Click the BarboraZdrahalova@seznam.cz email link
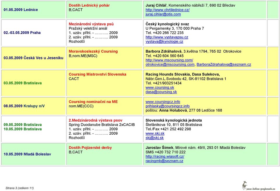Image resolution: width=280 pixels, height=191 pixels. tap(224, 64)
